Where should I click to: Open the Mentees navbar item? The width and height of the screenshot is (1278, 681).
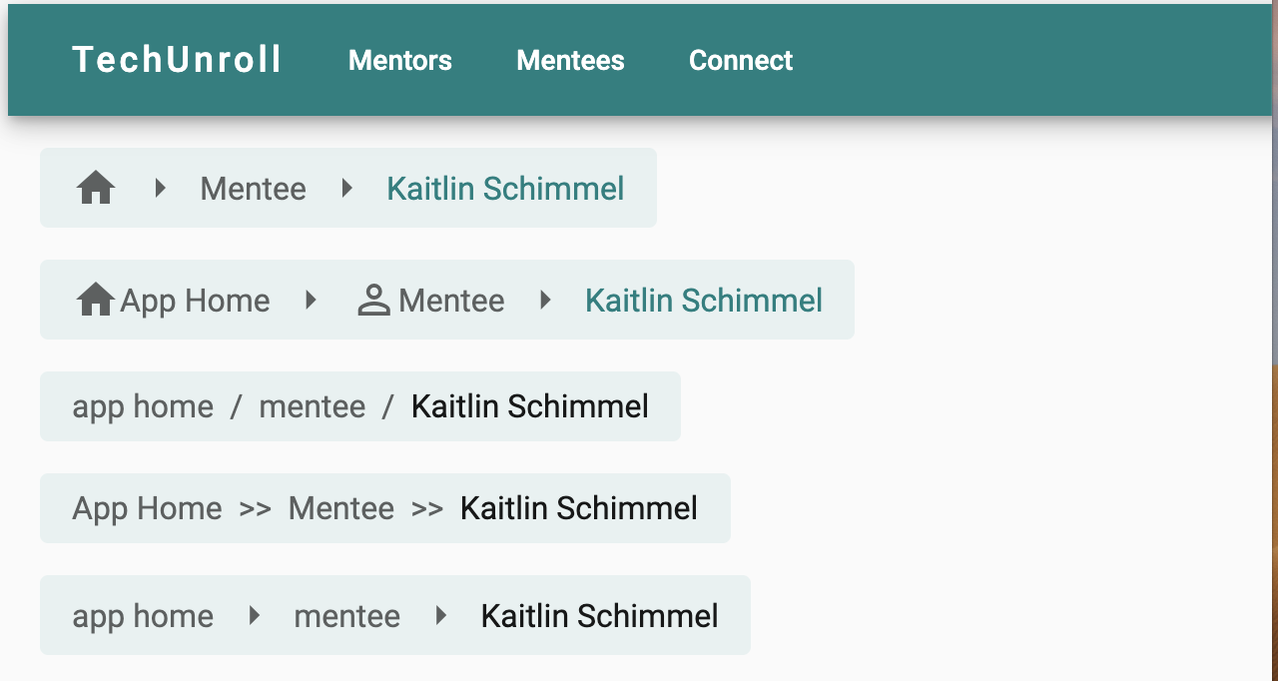point(570,60)
